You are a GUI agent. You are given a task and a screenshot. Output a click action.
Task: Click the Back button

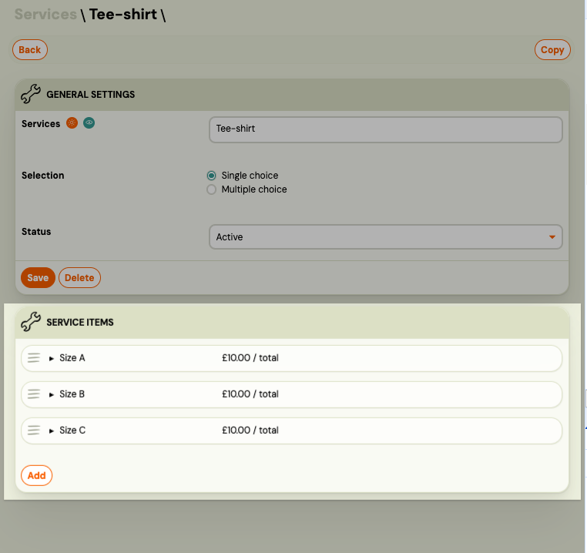tap(30, 50)
